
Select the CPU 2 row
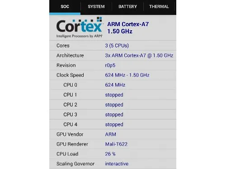pos(113,105)
